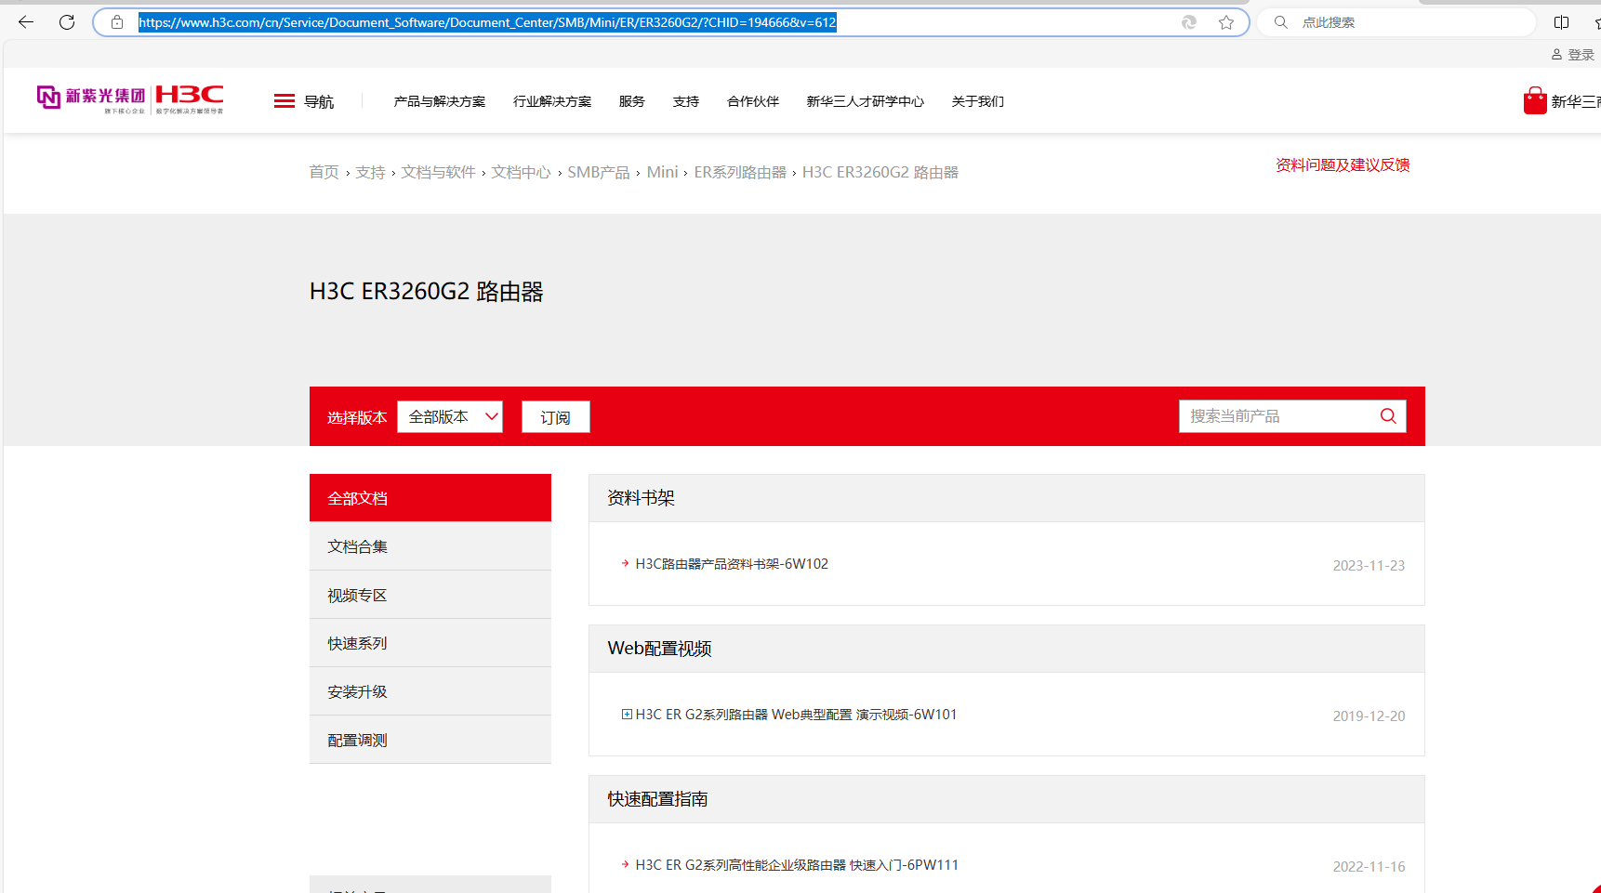1601x893 pixels.
Task: Click H3C ER3260G2 路由器 breadcrumb
Action: click(x=880, y=172)
